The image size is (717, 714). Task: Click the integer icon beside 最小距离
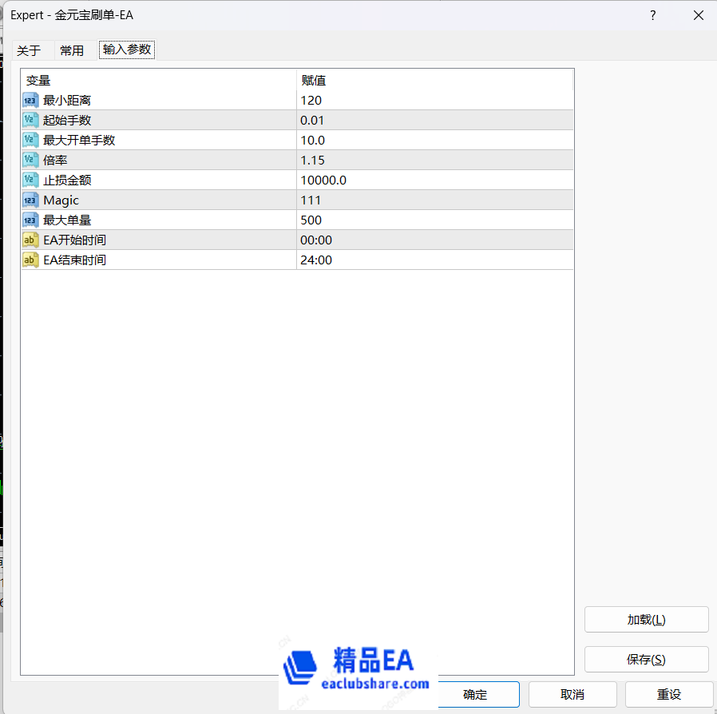coord(30,100)
